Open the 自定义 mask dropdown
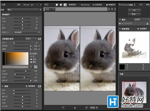 (x=31, y=39)
